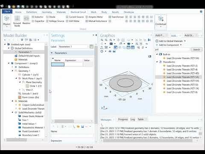Click the Open folder icon in the quick access bar
This screenshot has height=154, width=205.
14,6
